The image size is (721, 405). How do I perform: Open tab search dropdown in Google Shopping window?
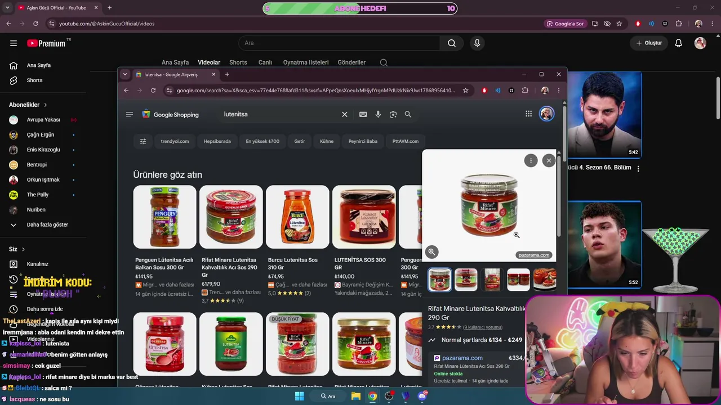(125, 74)
